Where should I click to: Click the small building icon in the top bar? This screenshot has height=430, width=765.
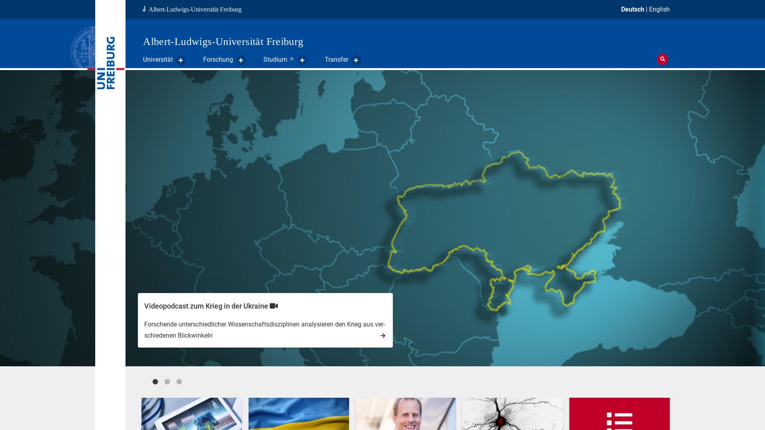point(143,9)
